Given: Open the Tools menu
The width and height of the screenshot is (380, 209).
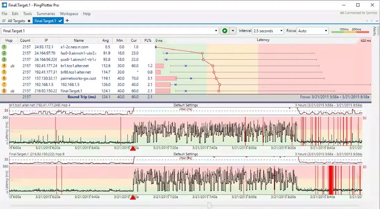Looking at the screenshot, I should tap(27, 14).
